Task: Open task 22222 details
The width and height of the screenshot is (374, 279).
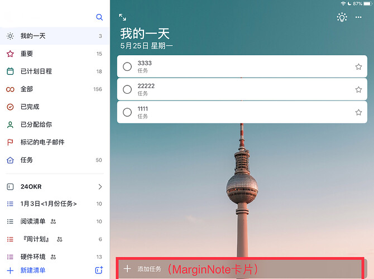Action: click(x=242, y=89)
